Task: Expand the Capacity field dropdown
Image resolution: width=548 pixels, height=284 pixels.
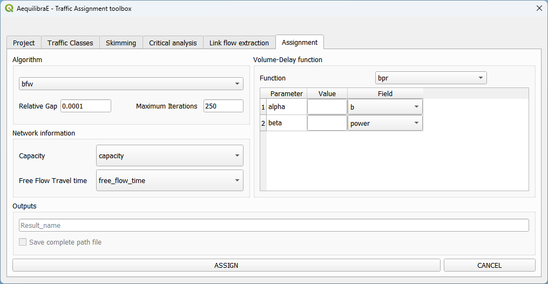Action: coord(170,155)
